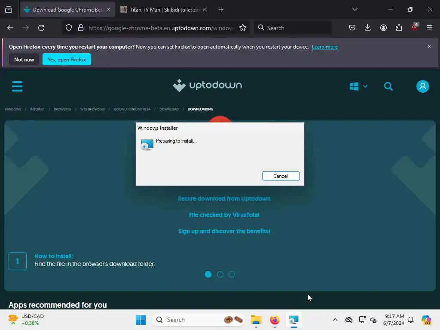Click Not now in the notification
Viewport: 440px width, 330px height.
(24, 59)
